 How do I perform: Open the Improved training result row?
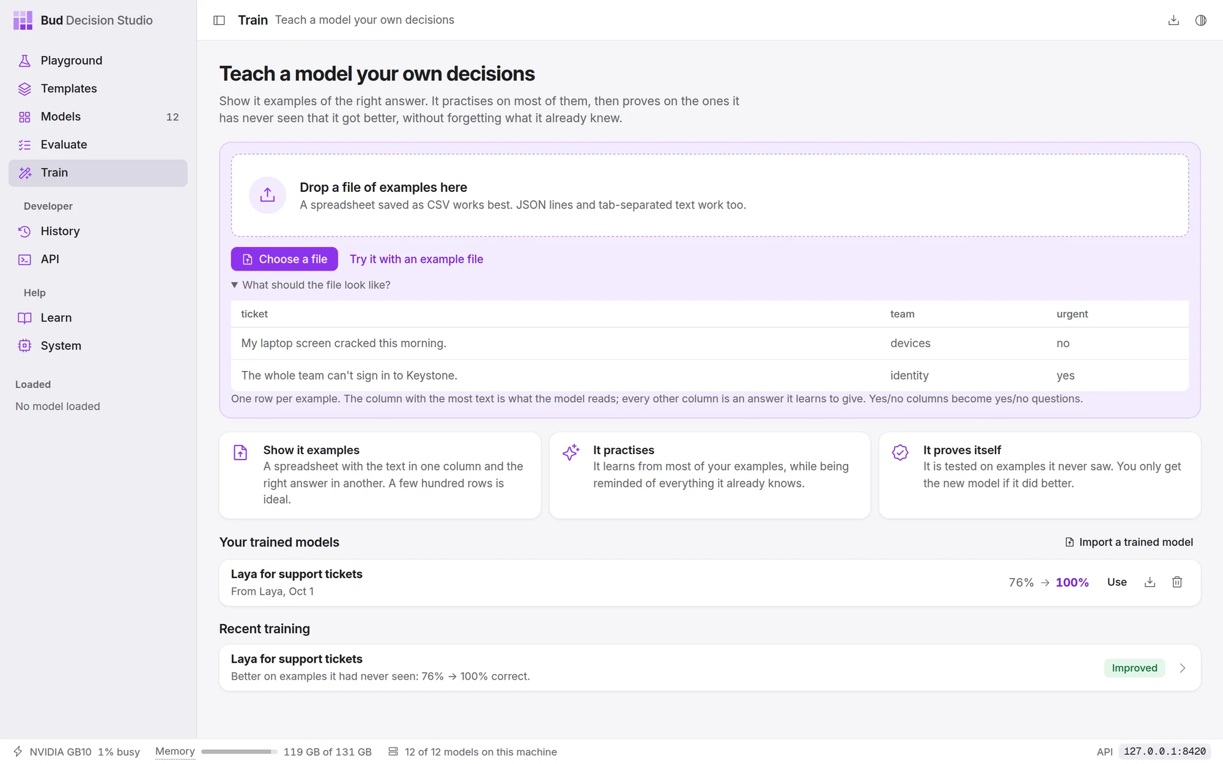(x=709, y=667)
